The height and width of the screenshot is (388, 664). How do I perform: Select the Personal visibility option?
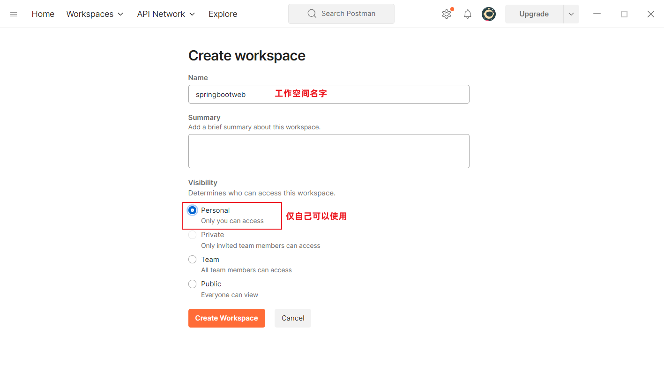point(192,210)
